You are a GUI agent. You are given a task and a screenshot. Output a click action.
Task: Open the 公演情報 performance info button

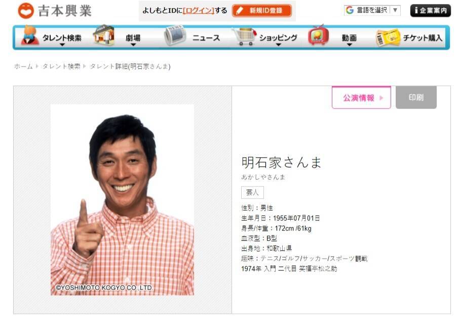pos(361,98)
